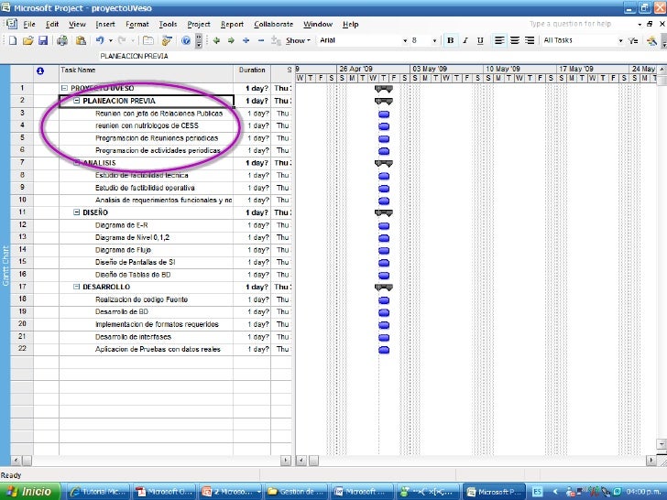Screen dimensions: 667x500
Task: Align text left
Action: coord(499,41)
